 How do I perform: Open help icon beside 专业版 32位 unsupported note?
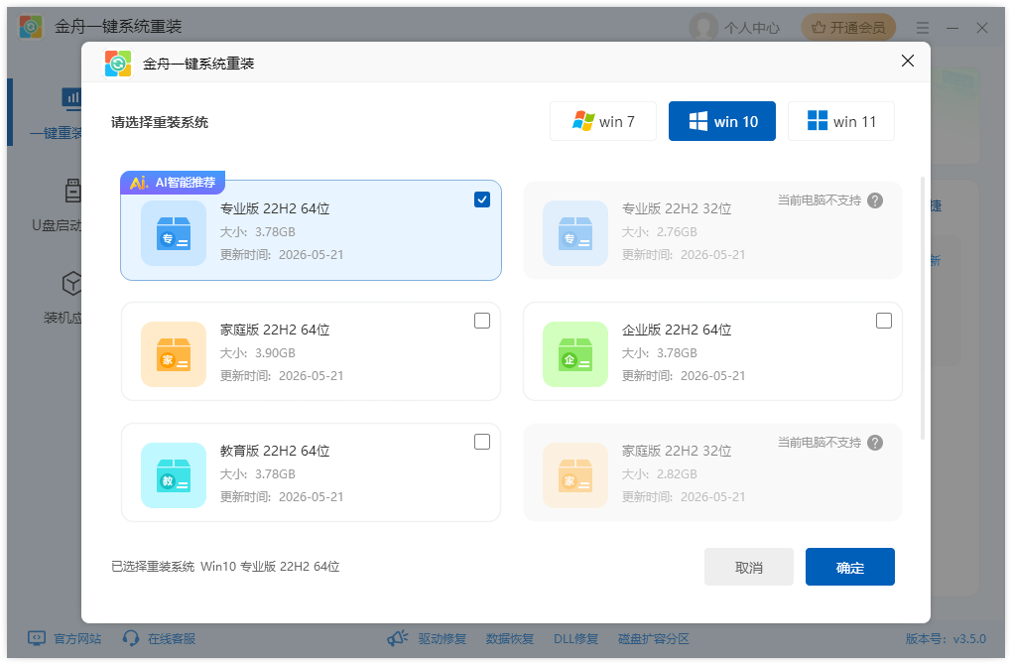click(875, 200)
